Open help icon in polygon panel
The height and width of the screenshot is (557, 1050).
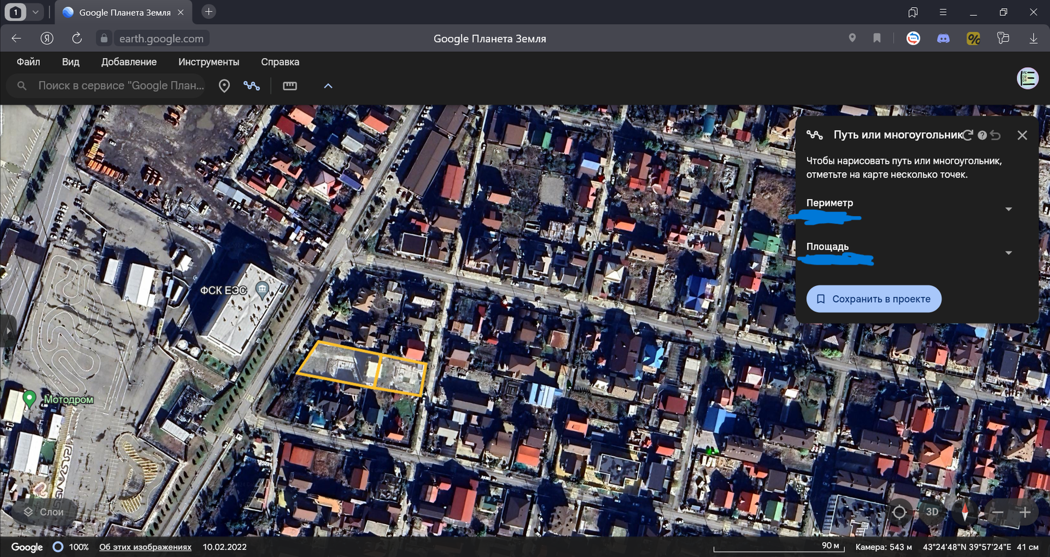[982, 135]
